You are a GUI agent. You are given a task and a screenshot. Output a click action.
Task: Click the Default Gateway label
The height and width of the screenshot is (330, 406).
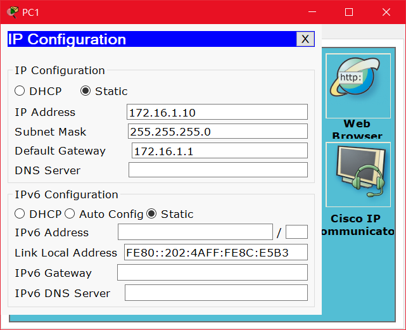click(60, 151)
